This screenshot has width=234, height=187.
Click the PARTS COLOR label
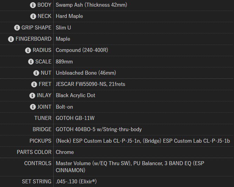[x=34, y=152]
